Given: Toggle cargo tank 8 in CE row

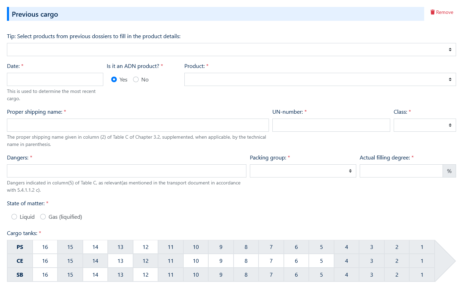Looking at the screenshot, I should pos(246,261).
